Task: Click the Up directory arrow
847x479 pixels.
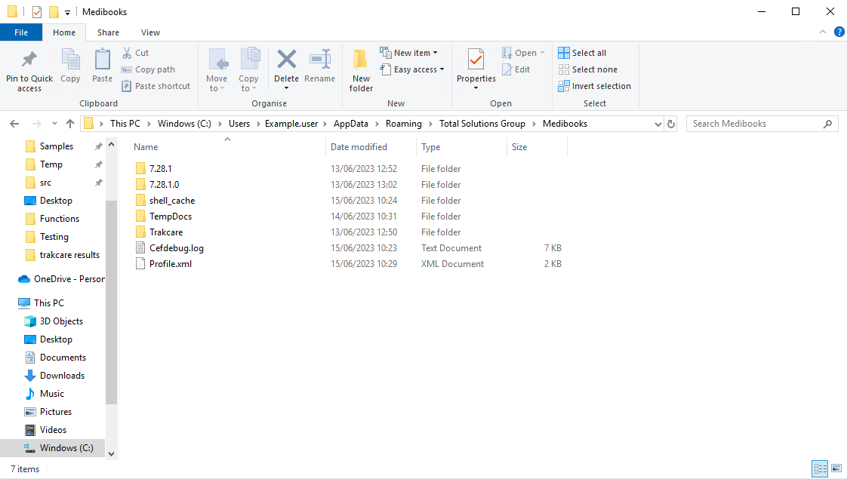Action: [x=70, y=124]
